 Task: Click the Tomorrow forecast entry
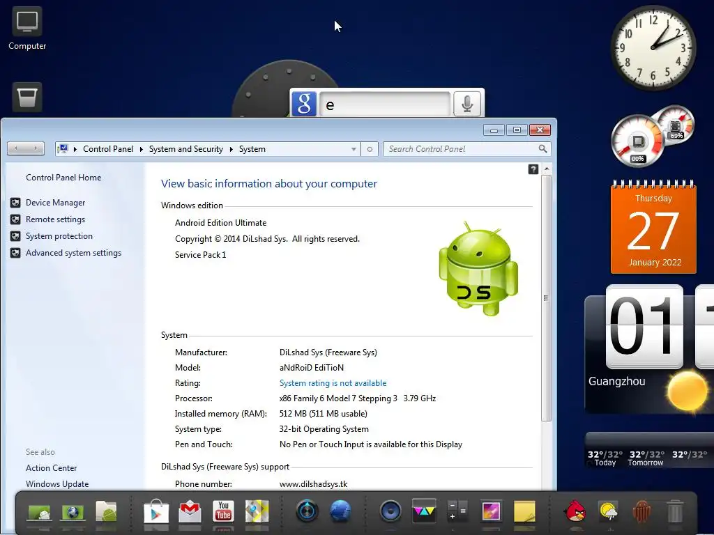[646, 458]
